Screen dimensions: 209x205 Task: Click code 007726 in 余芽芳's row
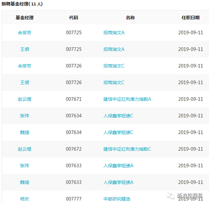pyautogui.click(x=74, y=66)
